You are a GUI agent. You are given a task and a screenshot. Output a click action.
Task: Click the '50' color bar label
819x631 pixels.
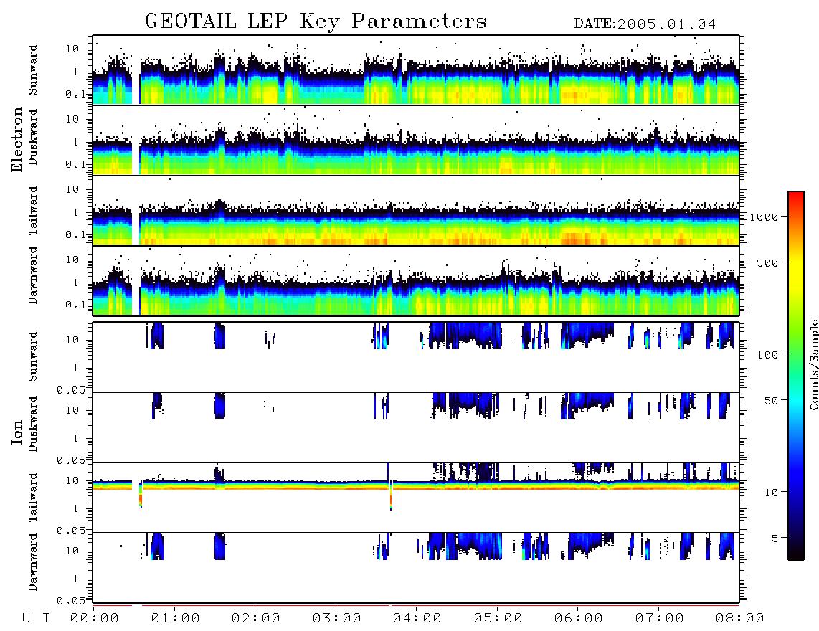[771, 401]
